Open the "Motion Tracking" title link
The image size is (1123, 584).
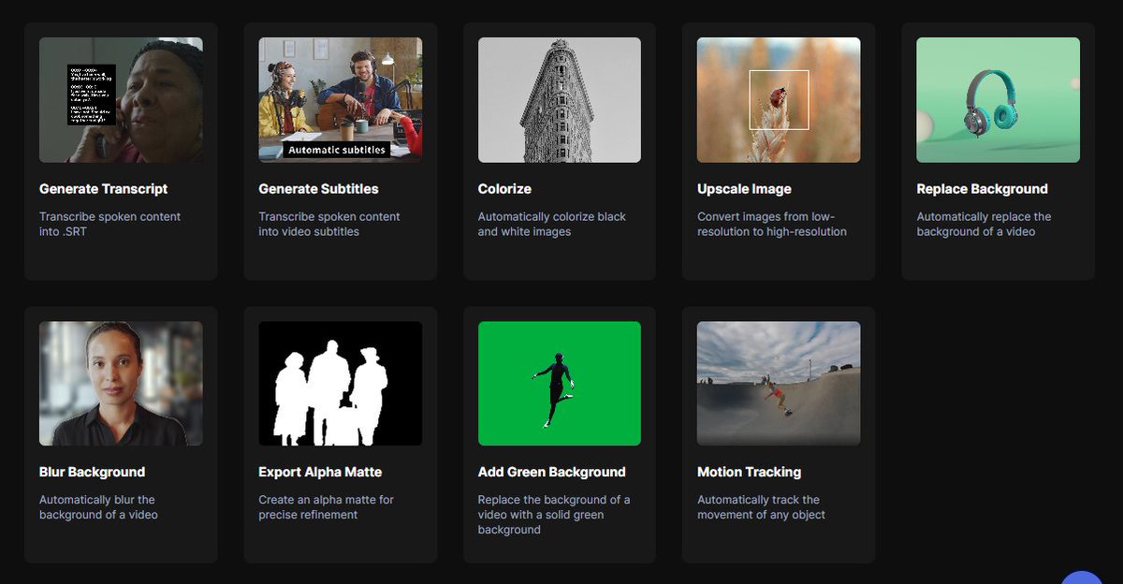pos(749,473)
